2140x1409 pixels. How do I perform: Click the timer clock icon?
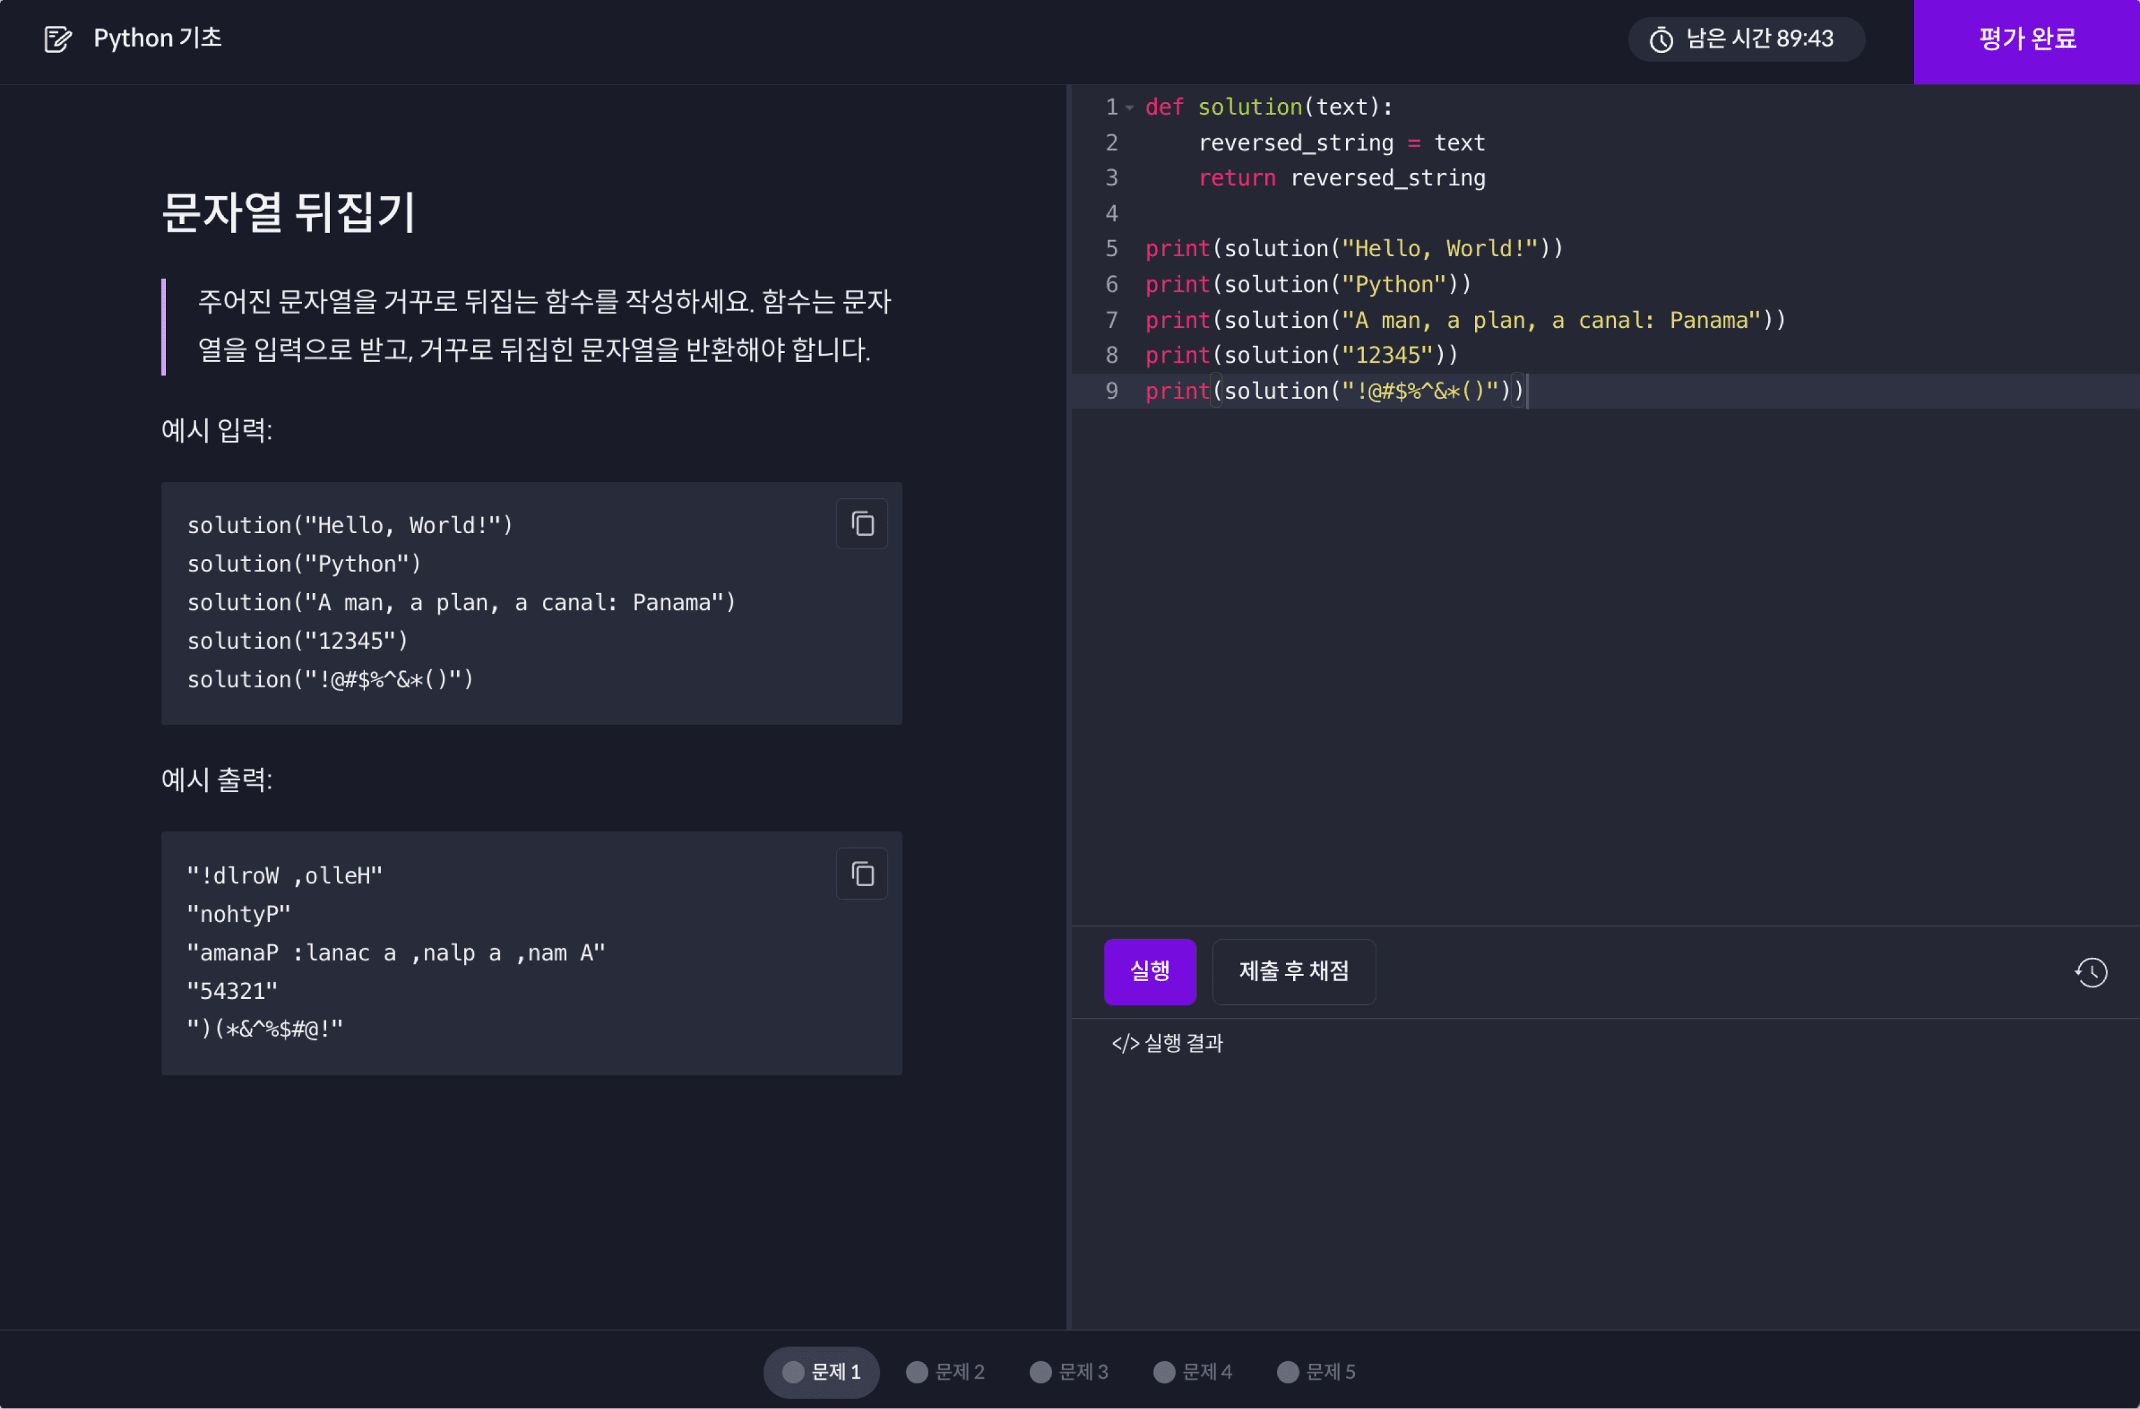coord(1661,39)
